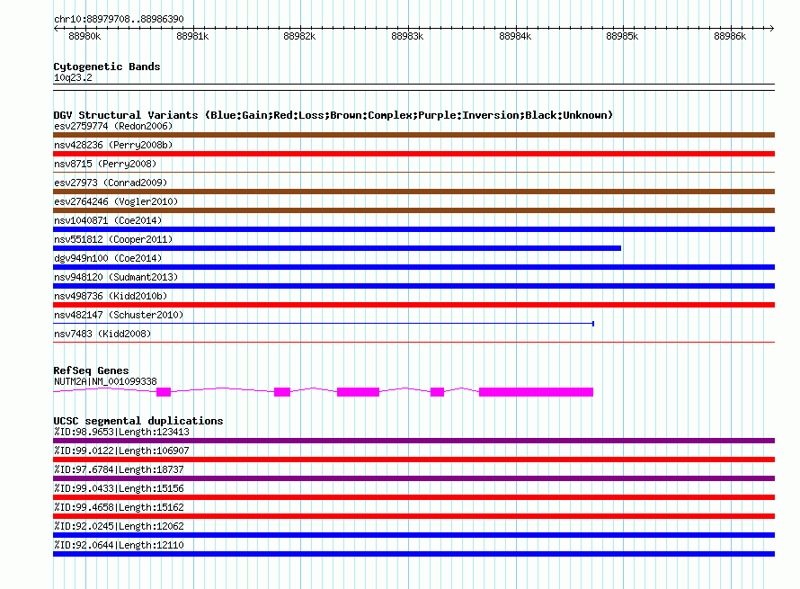Screen dimensions: 800x589
Task: Click the esv2759774 (Redon2006) brown variant bar
Action: point(413,135)
